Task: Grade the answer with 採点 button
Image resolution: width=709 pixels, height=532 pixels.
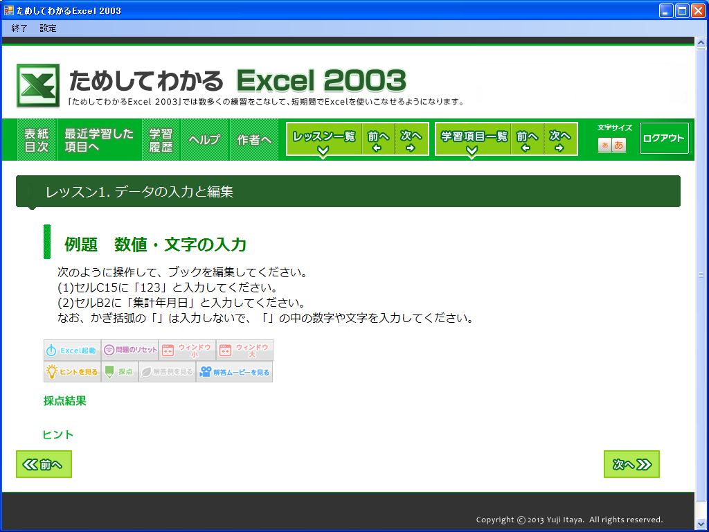Action: click(x=120, y=372)
